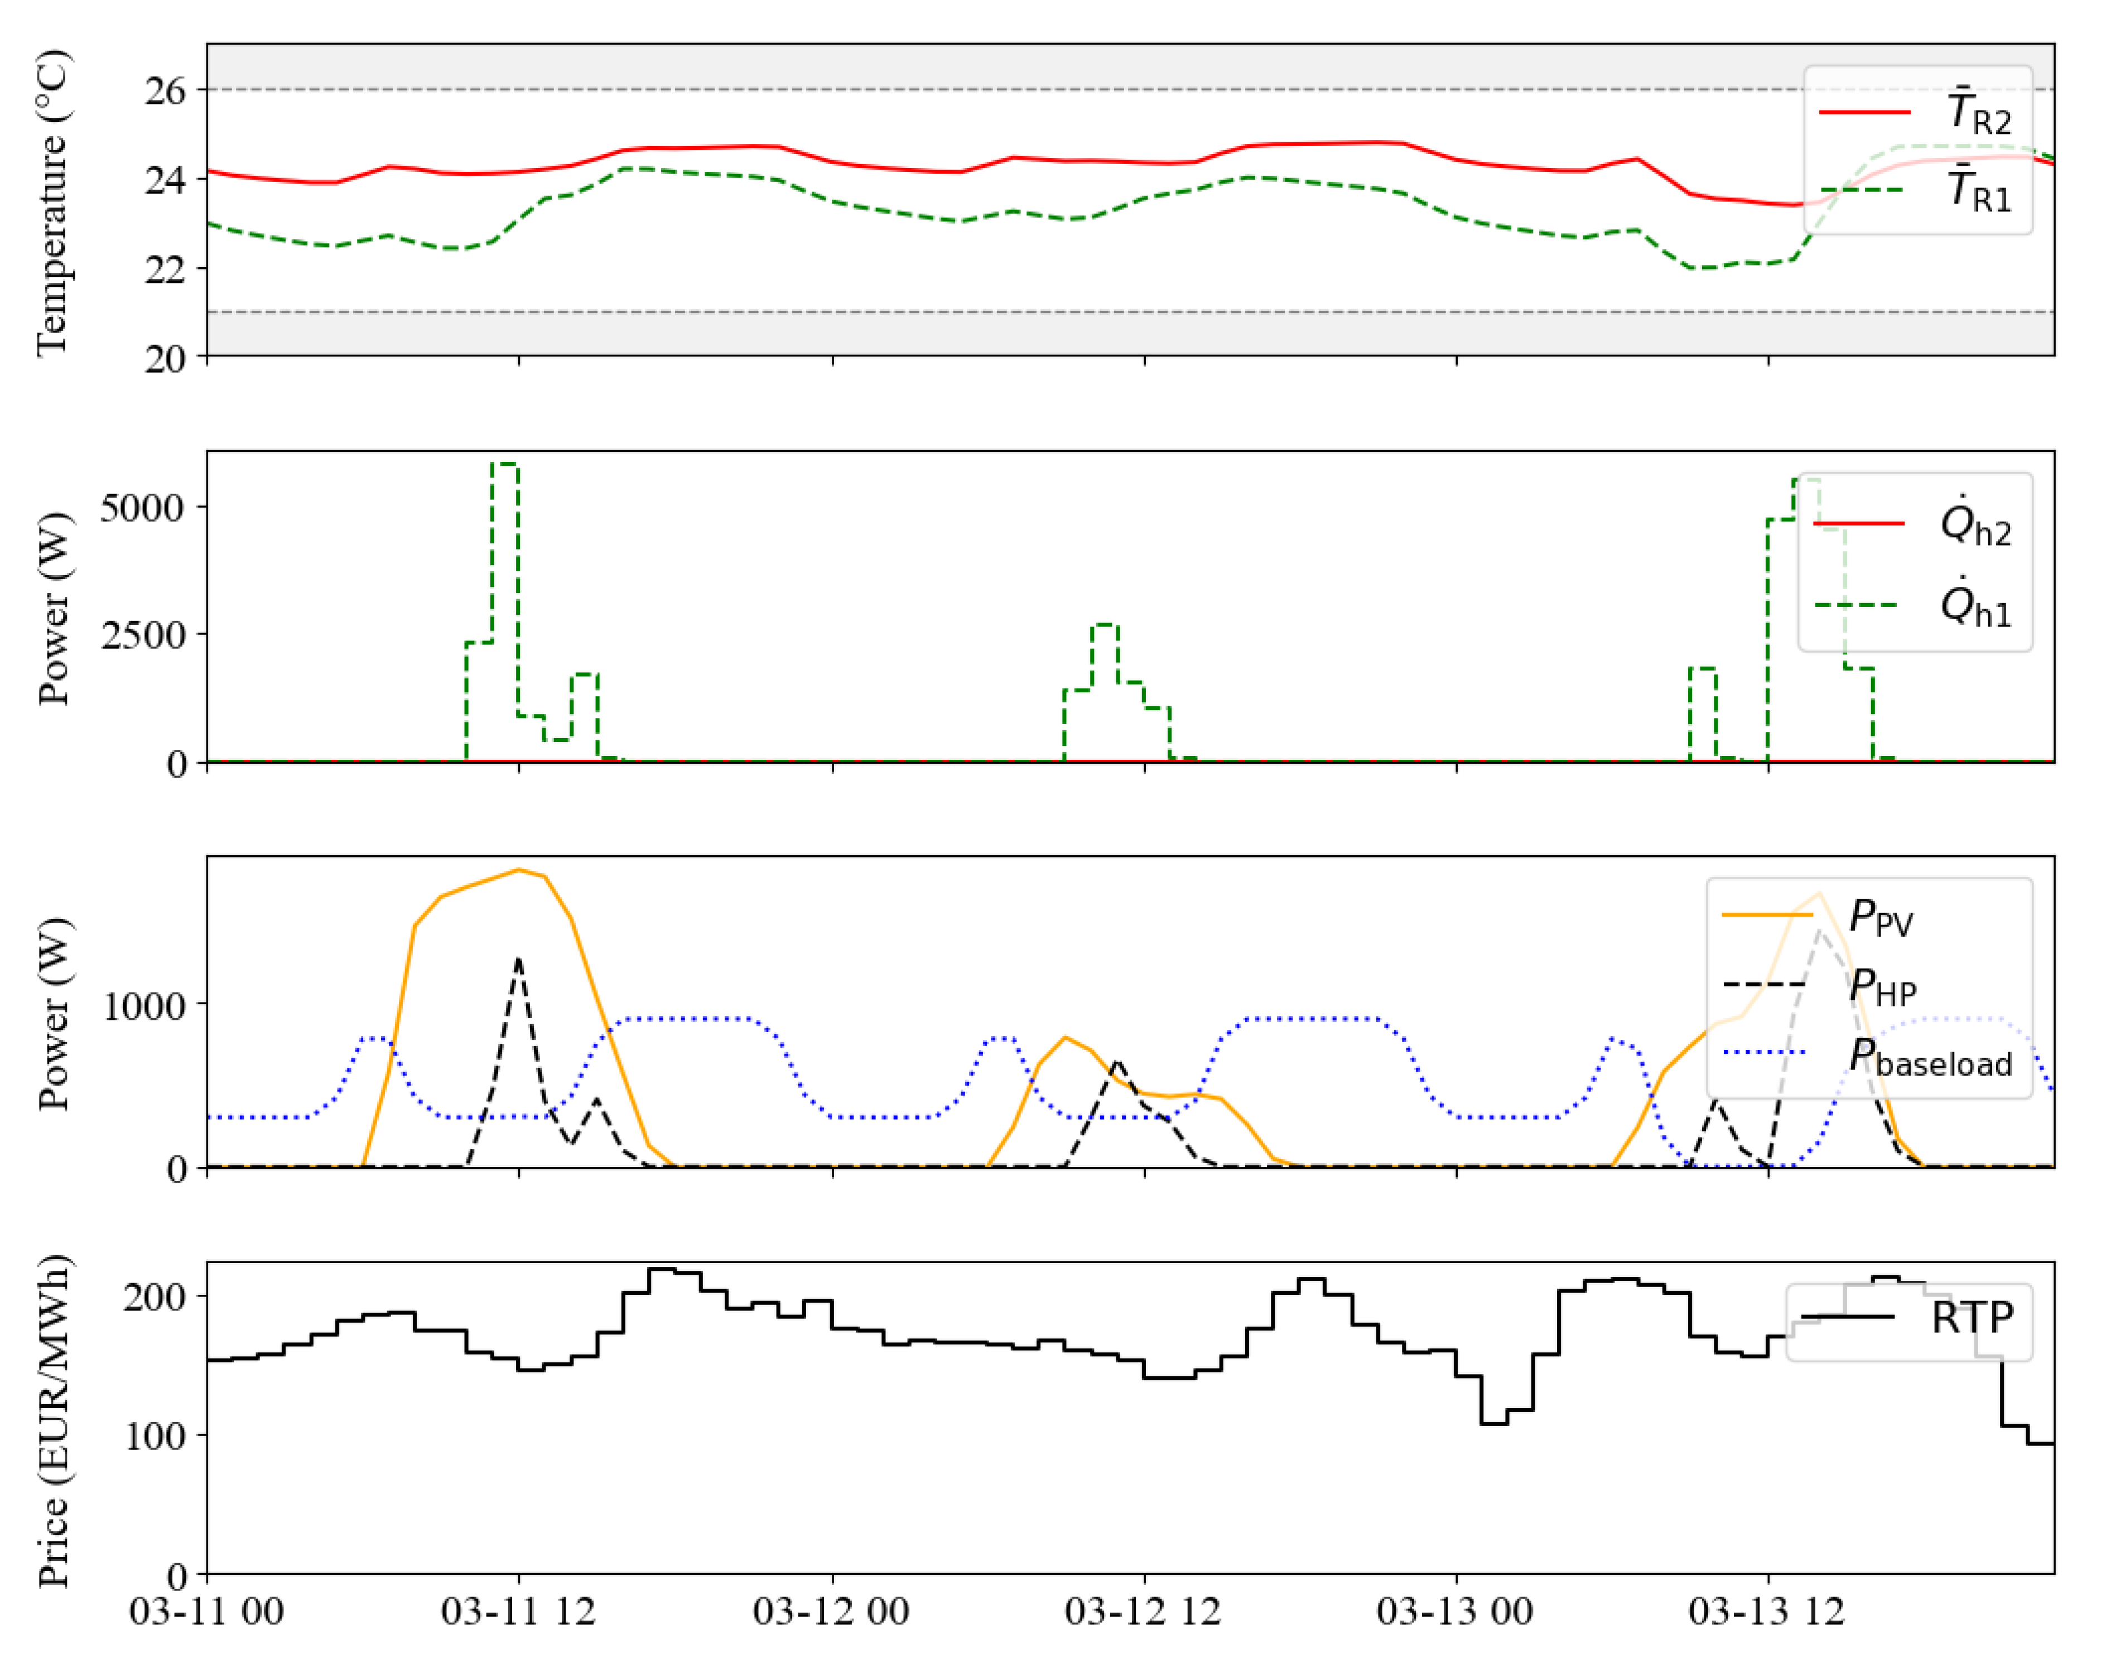Click the P_HP black dashed legend entry
Viewport: 2111px width, 1658px height.
(x=1882, y=987)
